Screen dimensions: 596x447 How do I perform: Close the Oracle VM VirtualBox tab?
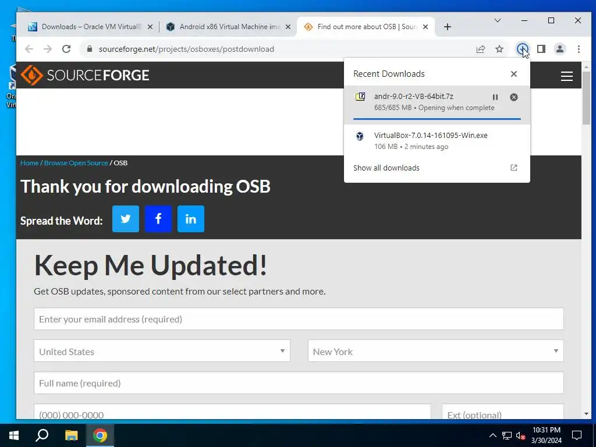[150, 27]
